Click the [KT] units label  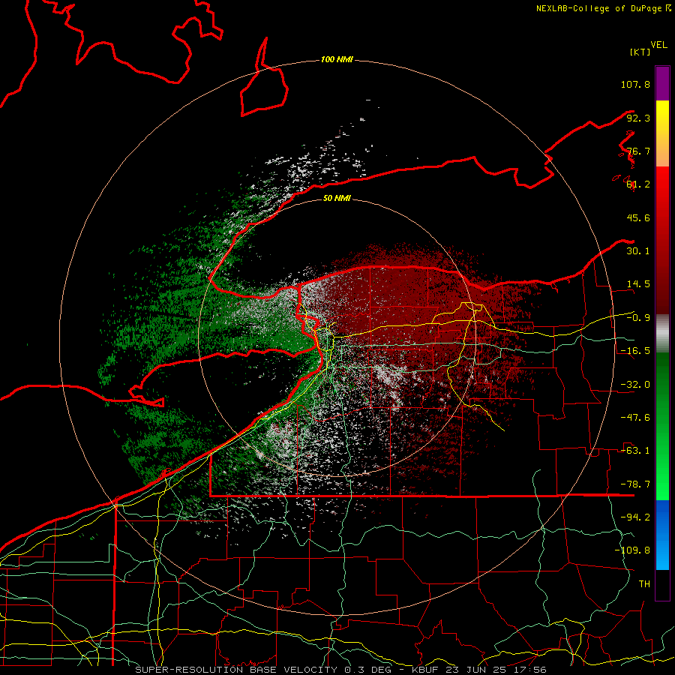(640, 52)
